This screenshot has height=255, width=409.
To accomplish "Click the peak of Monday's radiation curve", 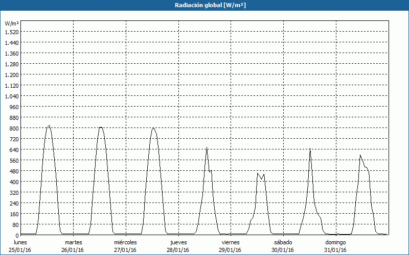I will (49, 125).
